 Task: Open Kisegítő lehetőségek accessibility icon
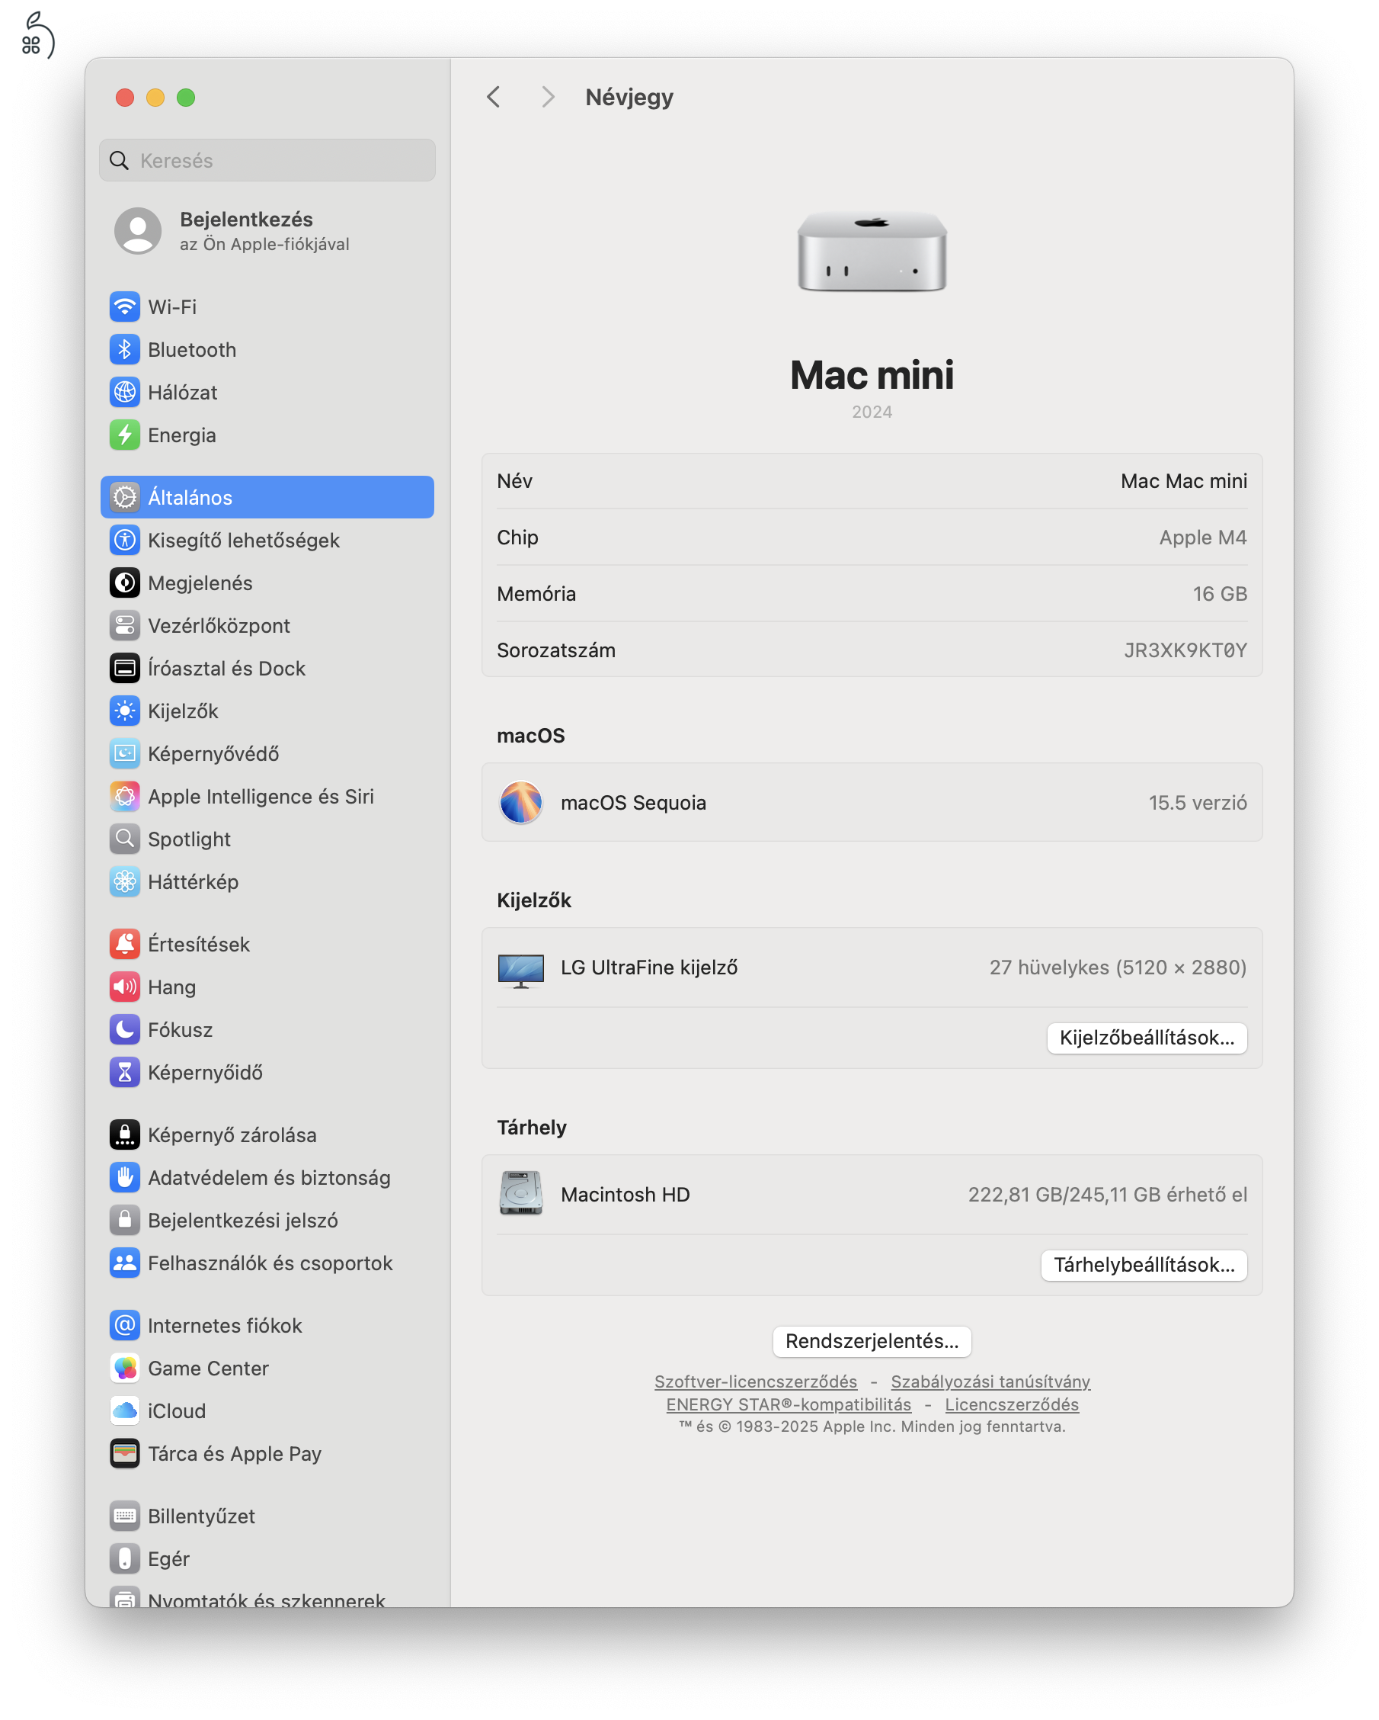click(x=124, y=540)
